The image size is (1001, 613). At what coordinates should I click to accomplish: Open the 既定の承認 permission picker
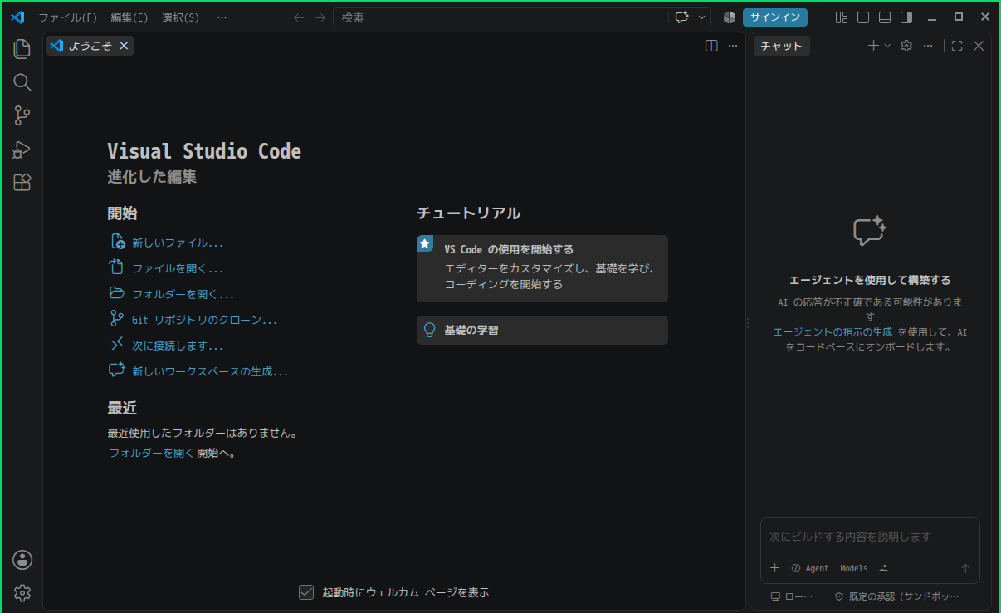(x=896, y=596)
